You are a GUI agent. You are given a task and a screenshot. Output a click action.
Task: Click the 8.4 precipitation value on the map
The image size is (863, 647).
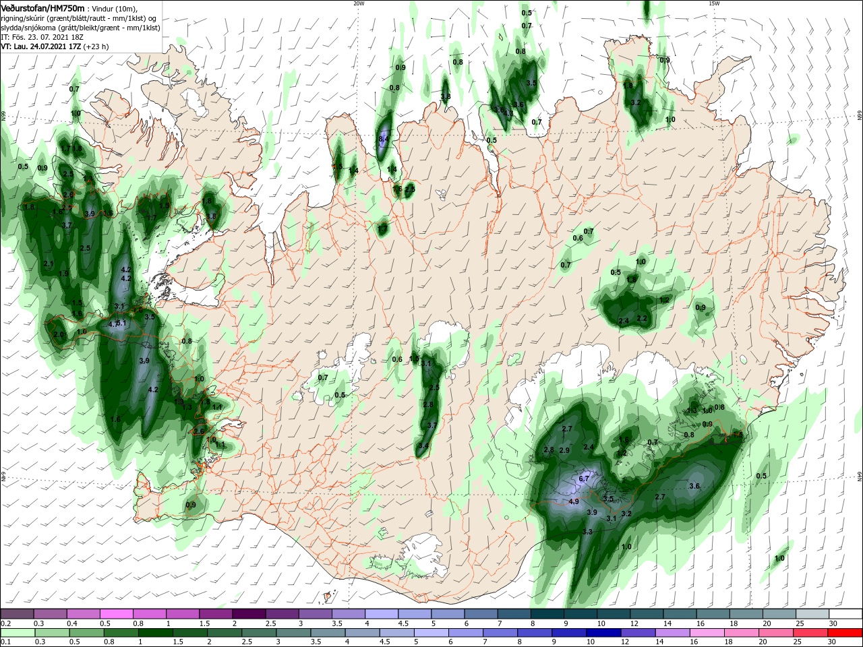(x=384, y=139)
